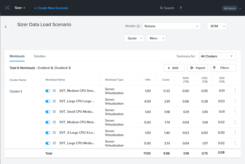The height and width of the screenshot is (164, 245).
Task: Disable the SVT_Medium CPU Med... workload toggle
Action: point(48,122)
